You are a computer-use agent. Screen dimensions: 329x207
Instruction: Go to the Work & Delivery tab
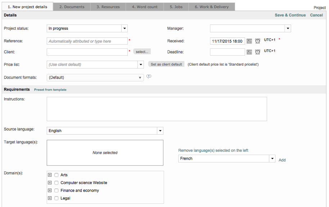(212, 7)
